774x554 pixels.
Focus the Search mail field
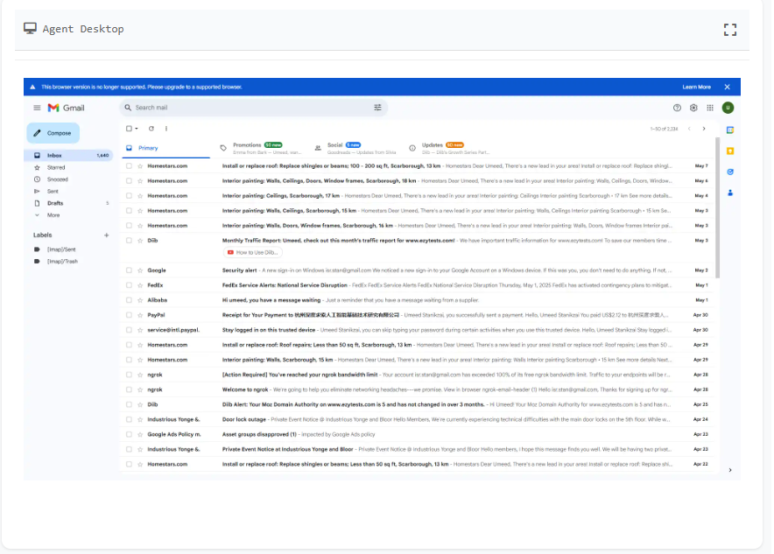click(x=252, y=108)
